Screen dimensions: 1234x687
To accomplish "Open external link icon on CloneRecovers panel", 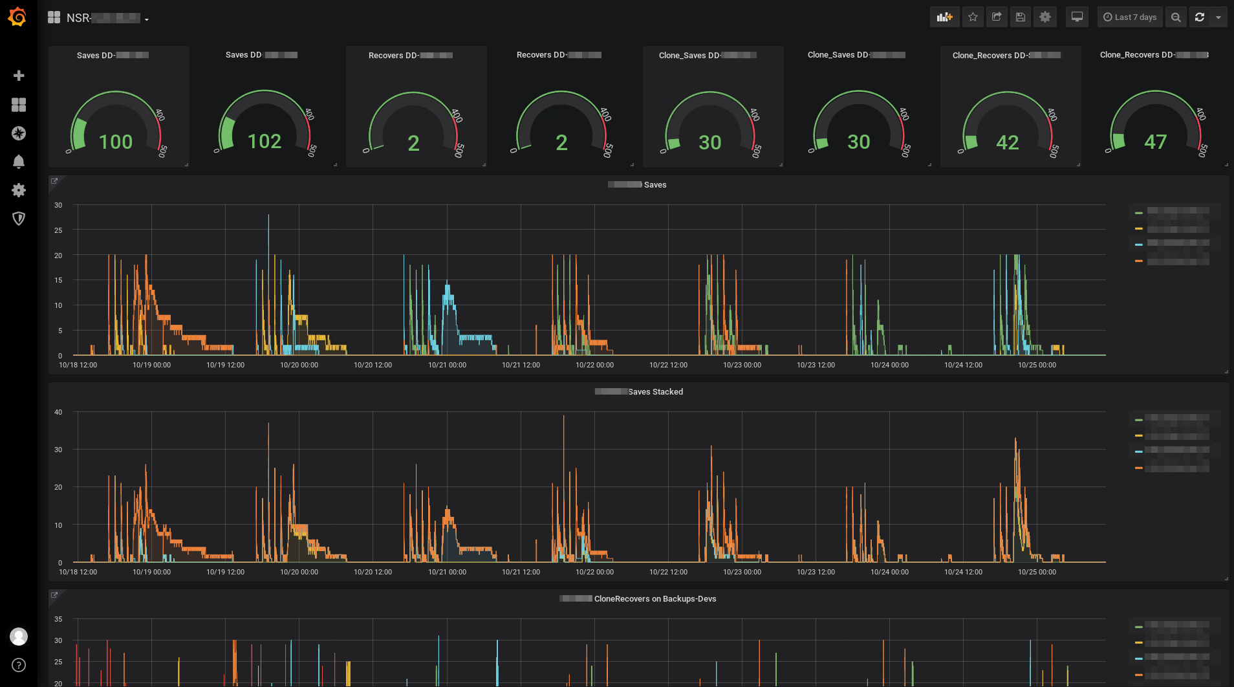I will pyautogui.click(x=54, y=595).
